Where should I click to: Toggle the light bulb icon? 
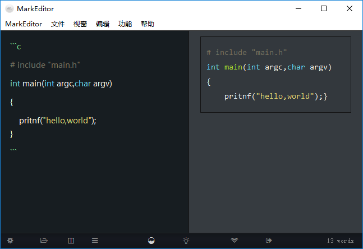click(186, 241)
